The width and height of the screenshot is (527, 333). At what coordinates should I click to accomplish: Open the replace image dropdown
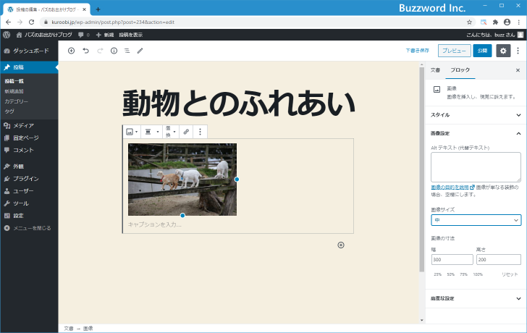click(170, 132)
